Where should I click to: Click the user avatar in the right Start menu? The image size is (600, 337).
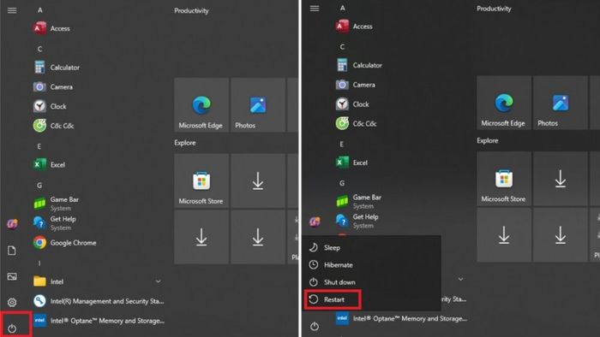(315, 222)
